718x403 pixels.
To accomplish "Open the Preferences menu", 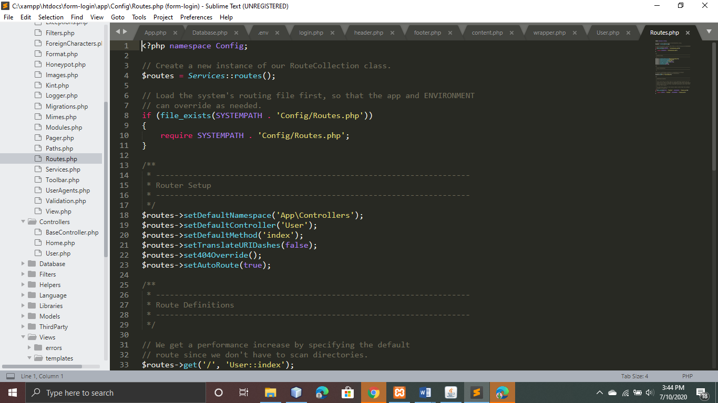I will [196, 17].
